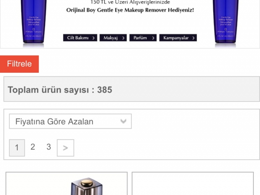Click the chevron on Parfüm button
Image resolution: width=260 pixels, height=195 pixels.
tap(153, 38)
